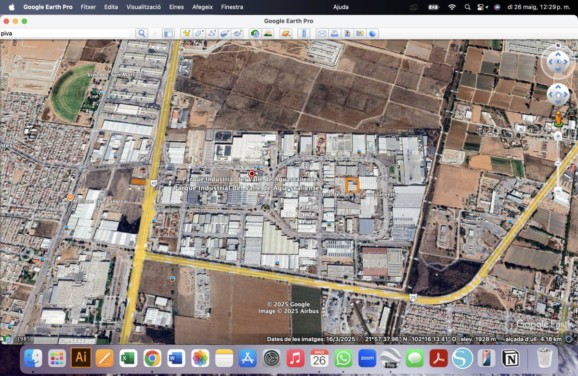Click the red placemark pin on map
The height and width of the screenshot is (376, 578).
tap(251, 175)
